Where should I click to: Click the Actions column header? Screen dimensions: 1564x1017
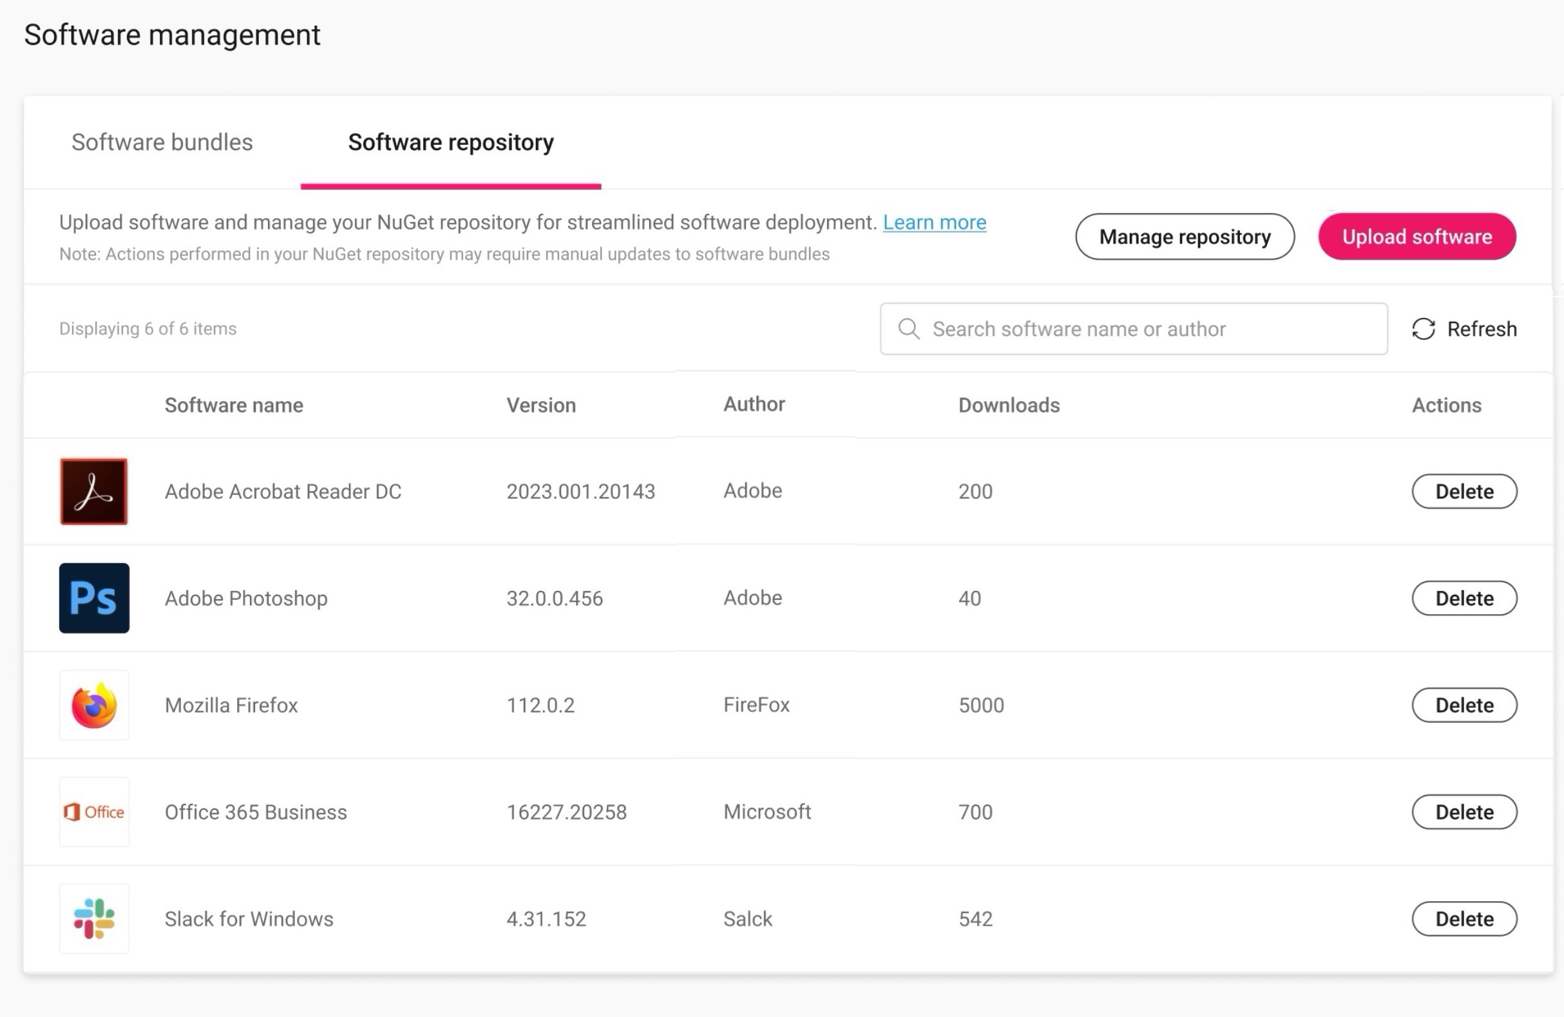[x=1446, y=405]
